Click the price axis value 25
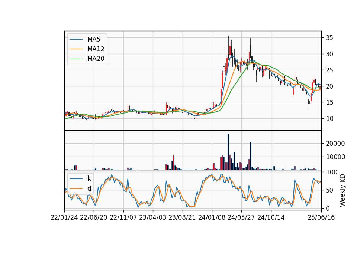 point(329,70)
